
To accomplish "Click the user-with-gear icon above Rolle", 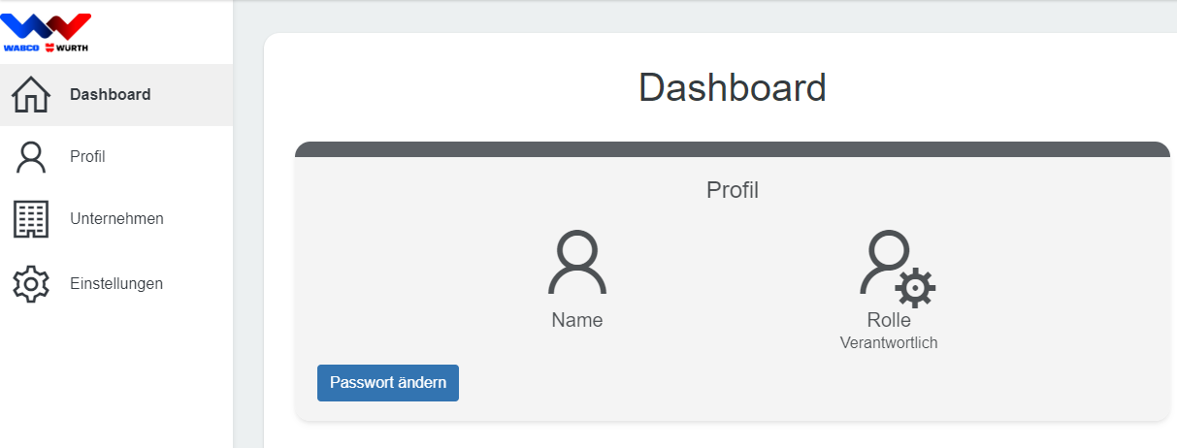I will tap(898, 269).
